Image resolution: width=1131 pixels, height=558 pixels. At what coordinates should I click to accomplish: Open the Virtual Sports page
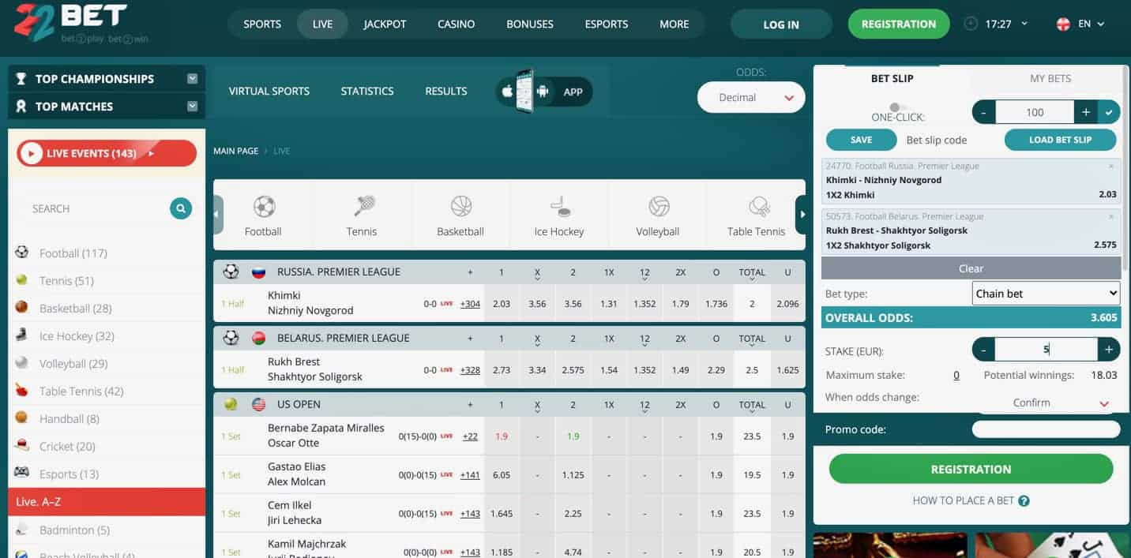[269, 92]
